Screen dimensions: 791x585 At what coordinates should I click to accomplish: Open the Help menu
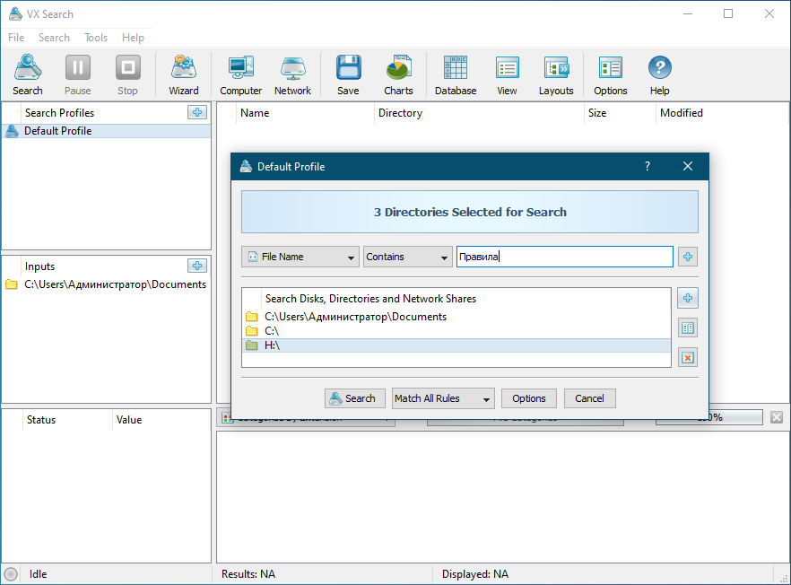coord(133,38)
